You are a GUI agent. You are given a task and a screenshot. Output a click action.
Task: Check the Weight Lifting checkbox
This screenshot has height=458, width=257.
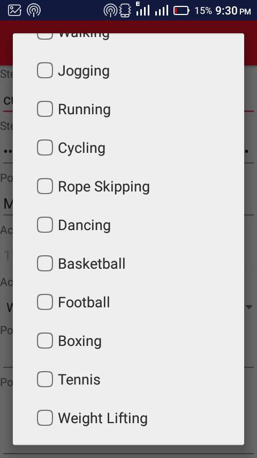point(45,418)
